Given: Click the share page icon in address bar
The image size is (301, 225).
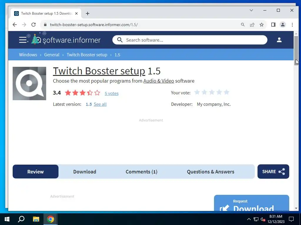Looking at the screenshot, I should click(x=252, y=25).
